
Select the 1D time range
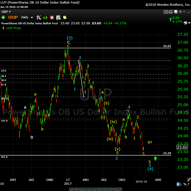[110, 189]
